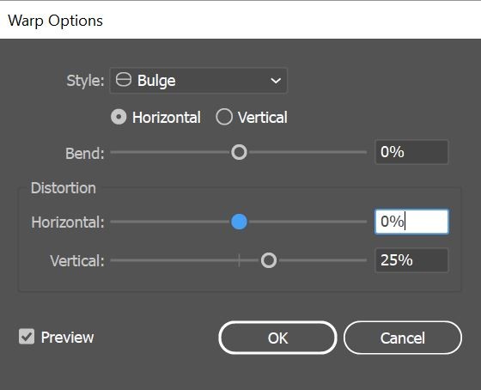
Task: Click the Vertical distortion 25% field
Action: coord(411,260)
